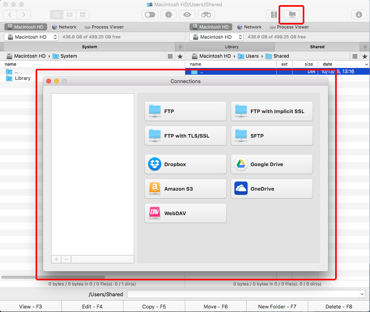Open the history list icon in left pane
Viewport: 370px width, 312px height.
tap(170, 57)
